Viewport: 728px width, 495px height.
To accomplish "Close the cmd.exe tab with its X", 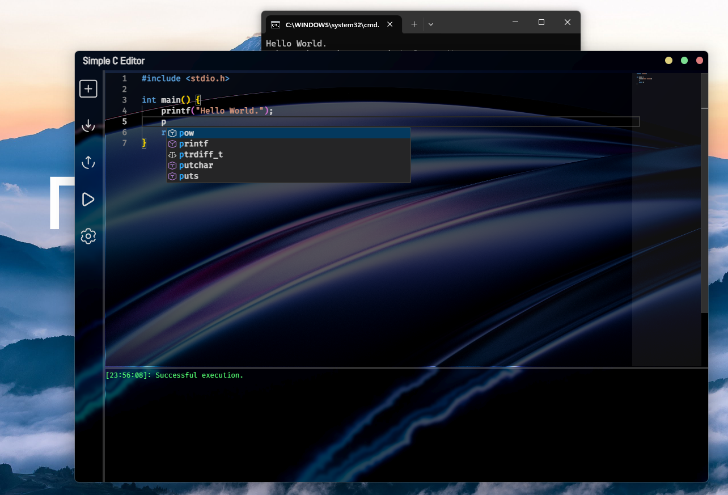I will tap(390, 24).
